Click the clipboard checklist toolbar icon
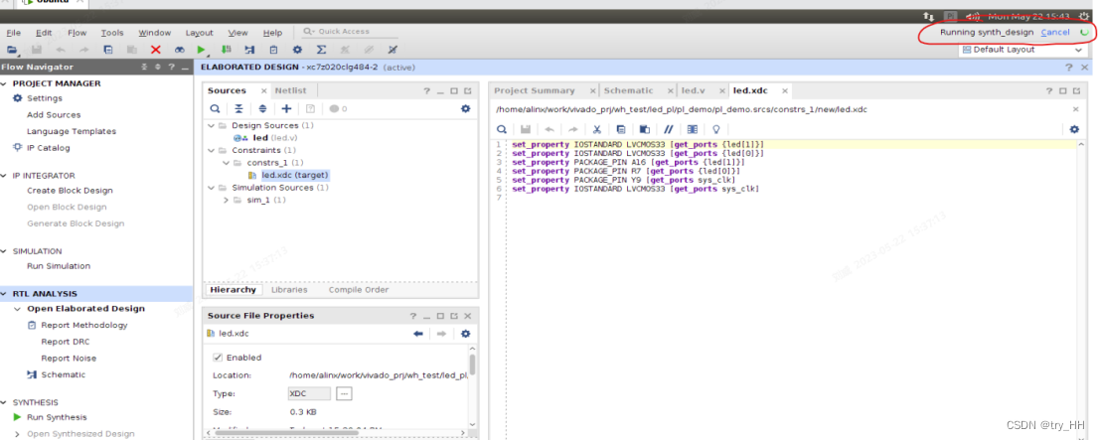The width and height of the screenshot is (1099, 441). [x=273, y=50]
